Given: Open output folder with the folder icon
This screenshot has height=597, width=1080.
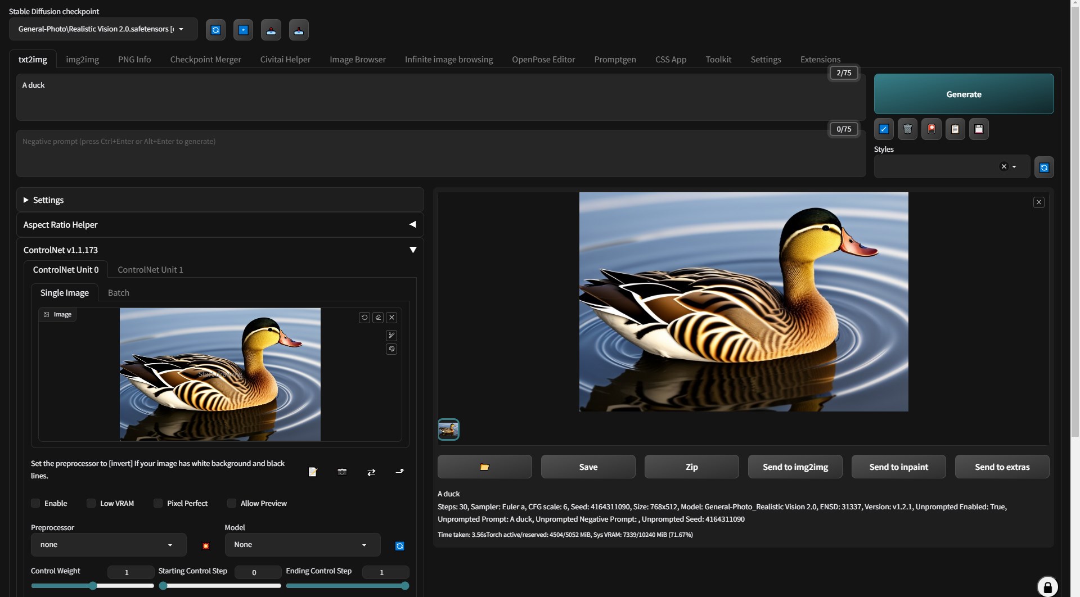Looking at the screenshot, I should [x=484, y=467].
